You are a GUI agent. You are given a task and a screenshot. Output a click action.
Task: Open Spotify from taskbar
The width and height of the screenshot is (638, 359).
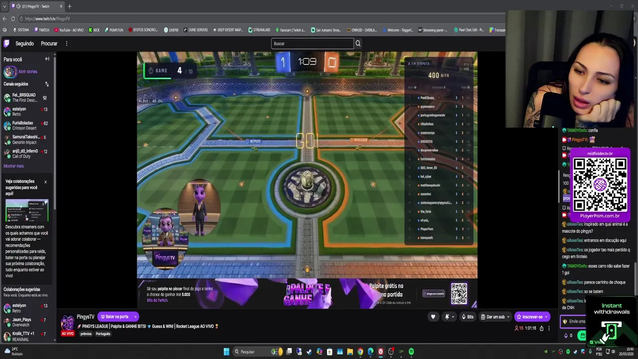tap(411, 352)
